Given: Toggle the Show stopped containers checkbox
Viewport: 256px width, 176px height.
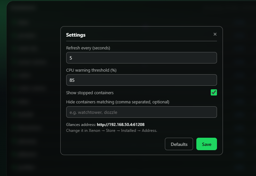Looking at the screenshot, I should click(x=214, y=92).
